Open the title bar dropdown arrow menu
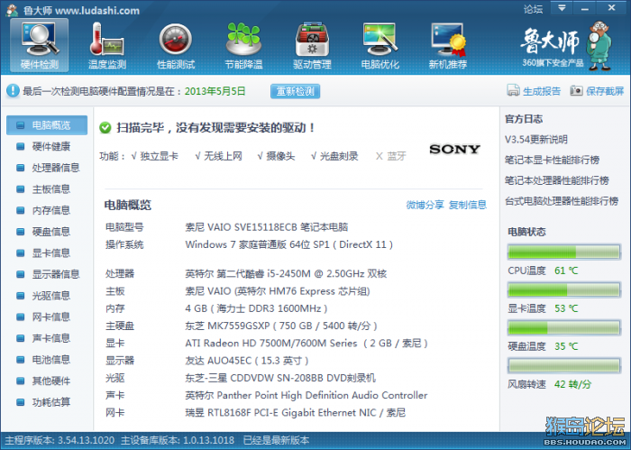Viewport: 631px width, 450px height. [x=562, y=7]
